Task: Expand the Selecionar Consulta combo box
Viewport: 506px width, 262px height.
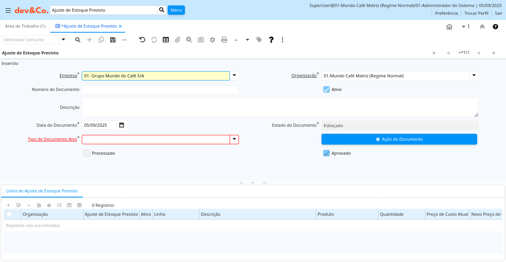Action: 63,40
